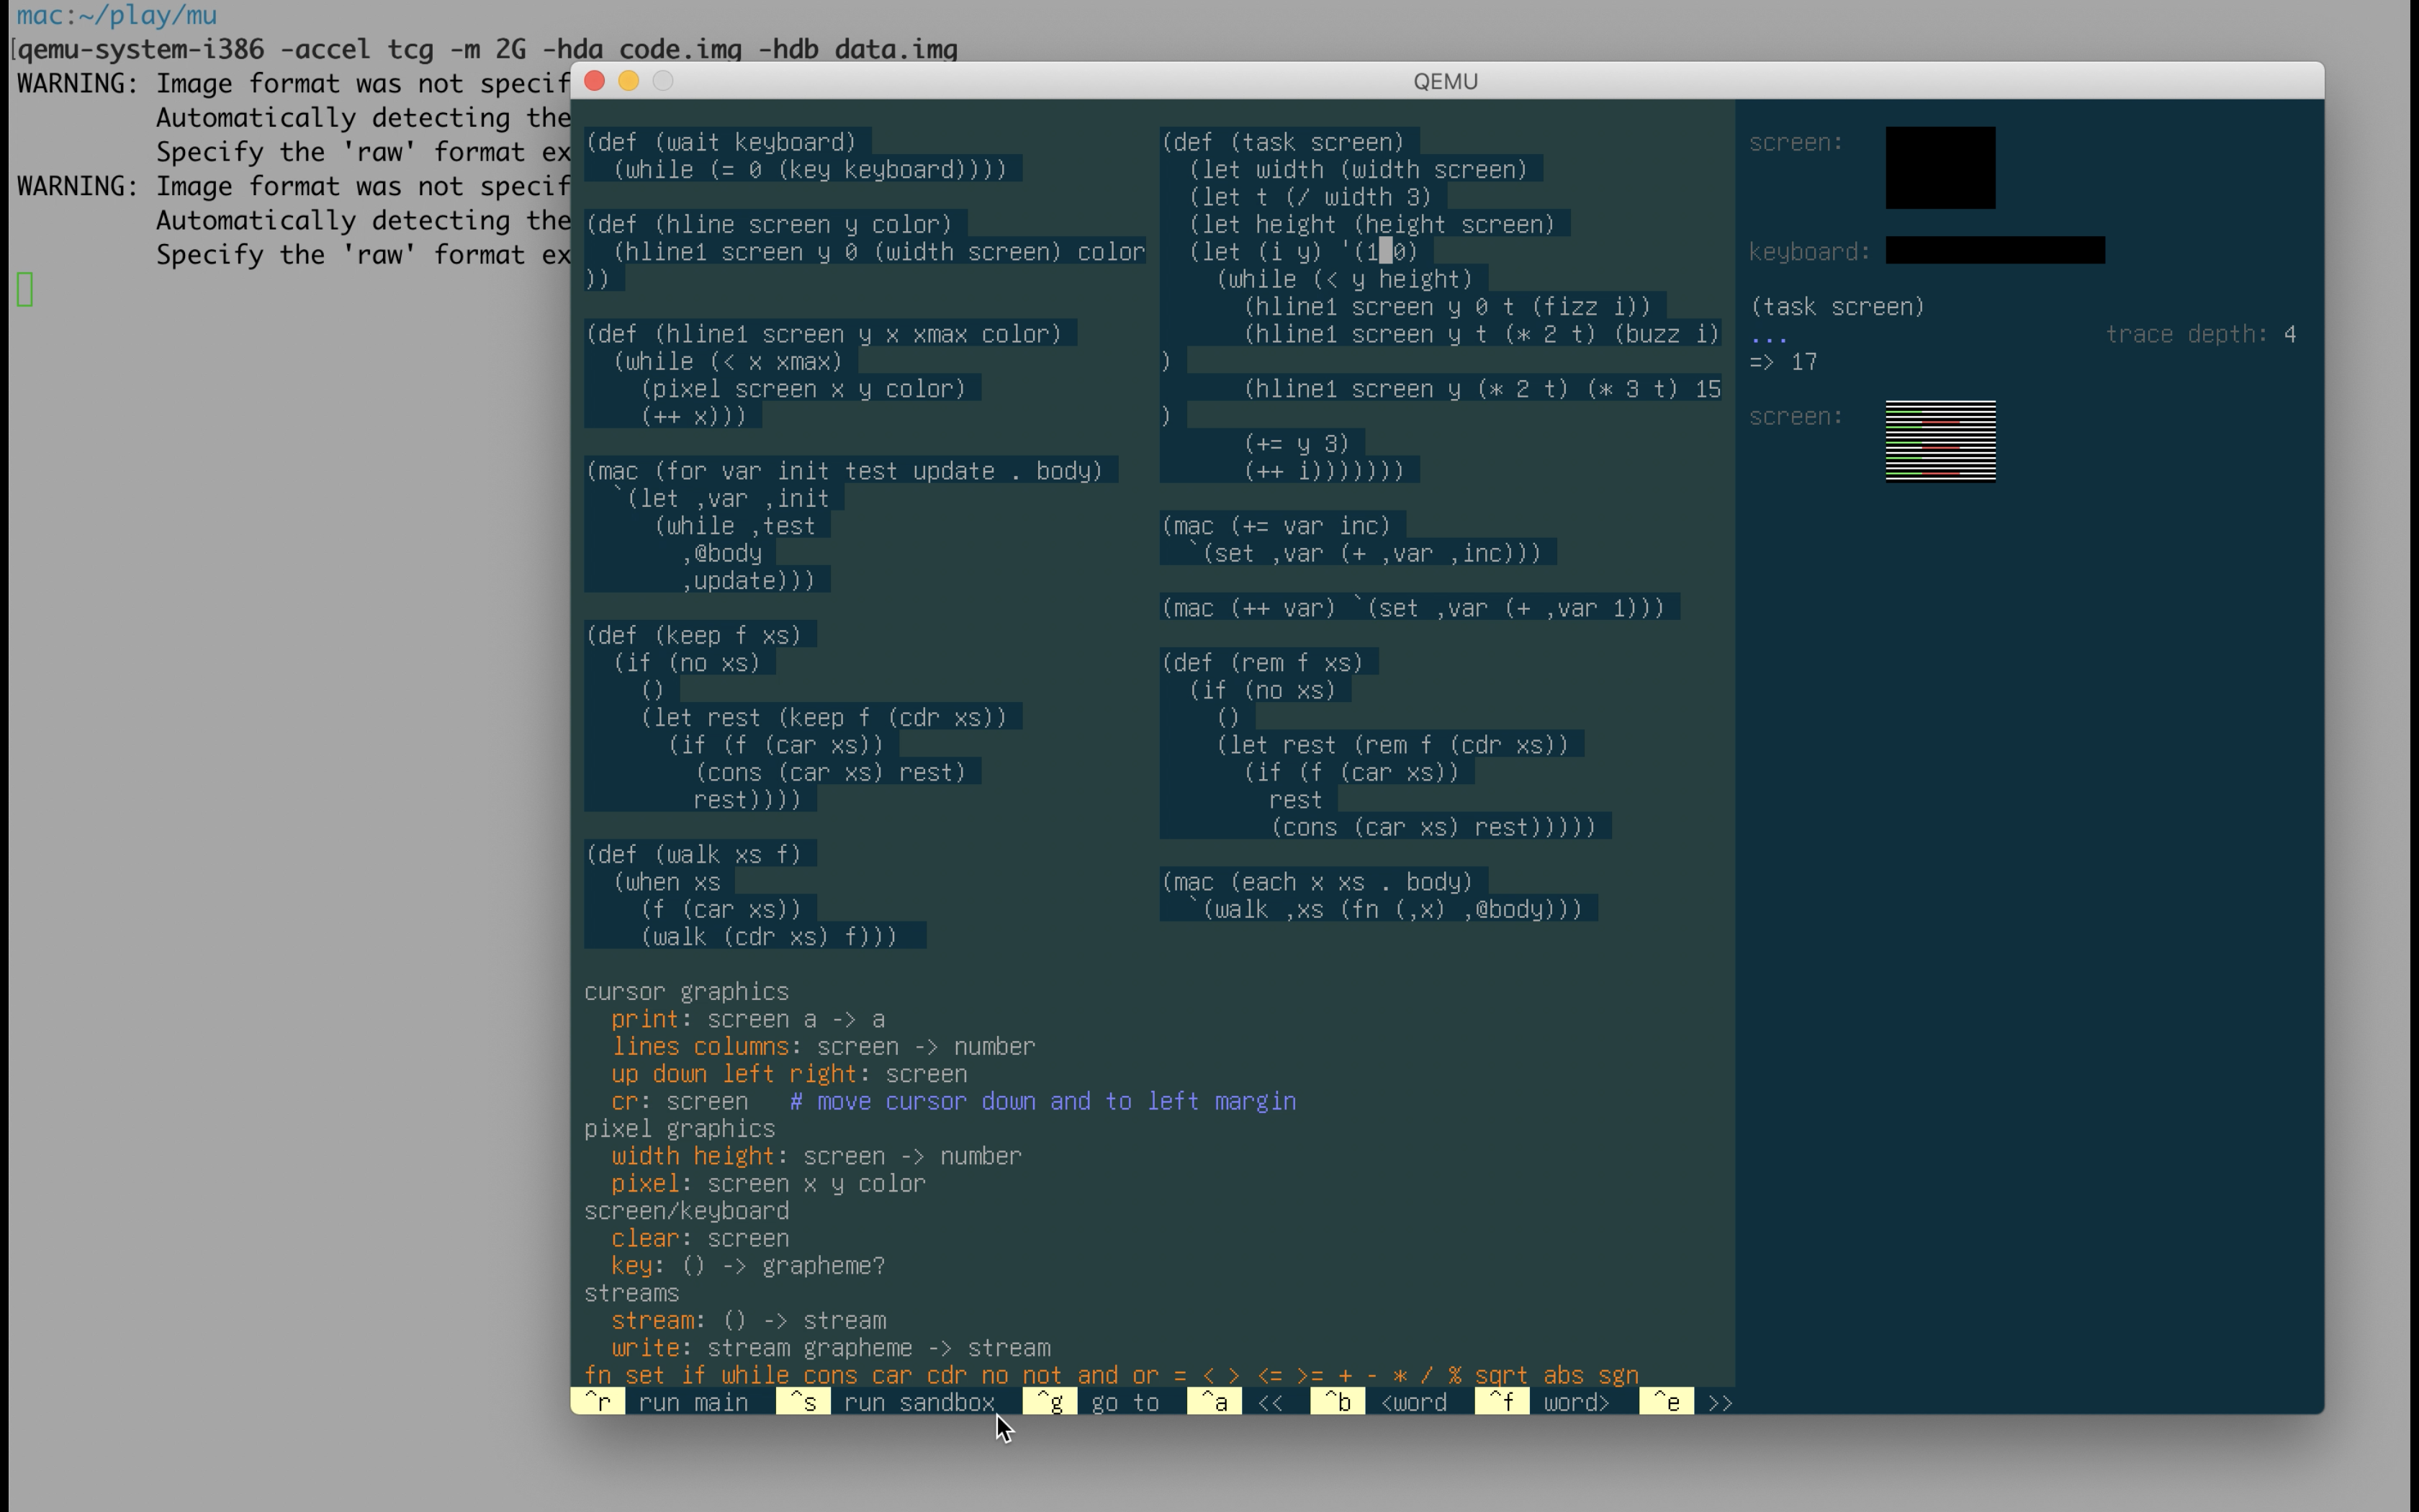Click the screen color swatch display
The height and width of the screenshot is (1512, 2419).
click(x=1938, y=441)
